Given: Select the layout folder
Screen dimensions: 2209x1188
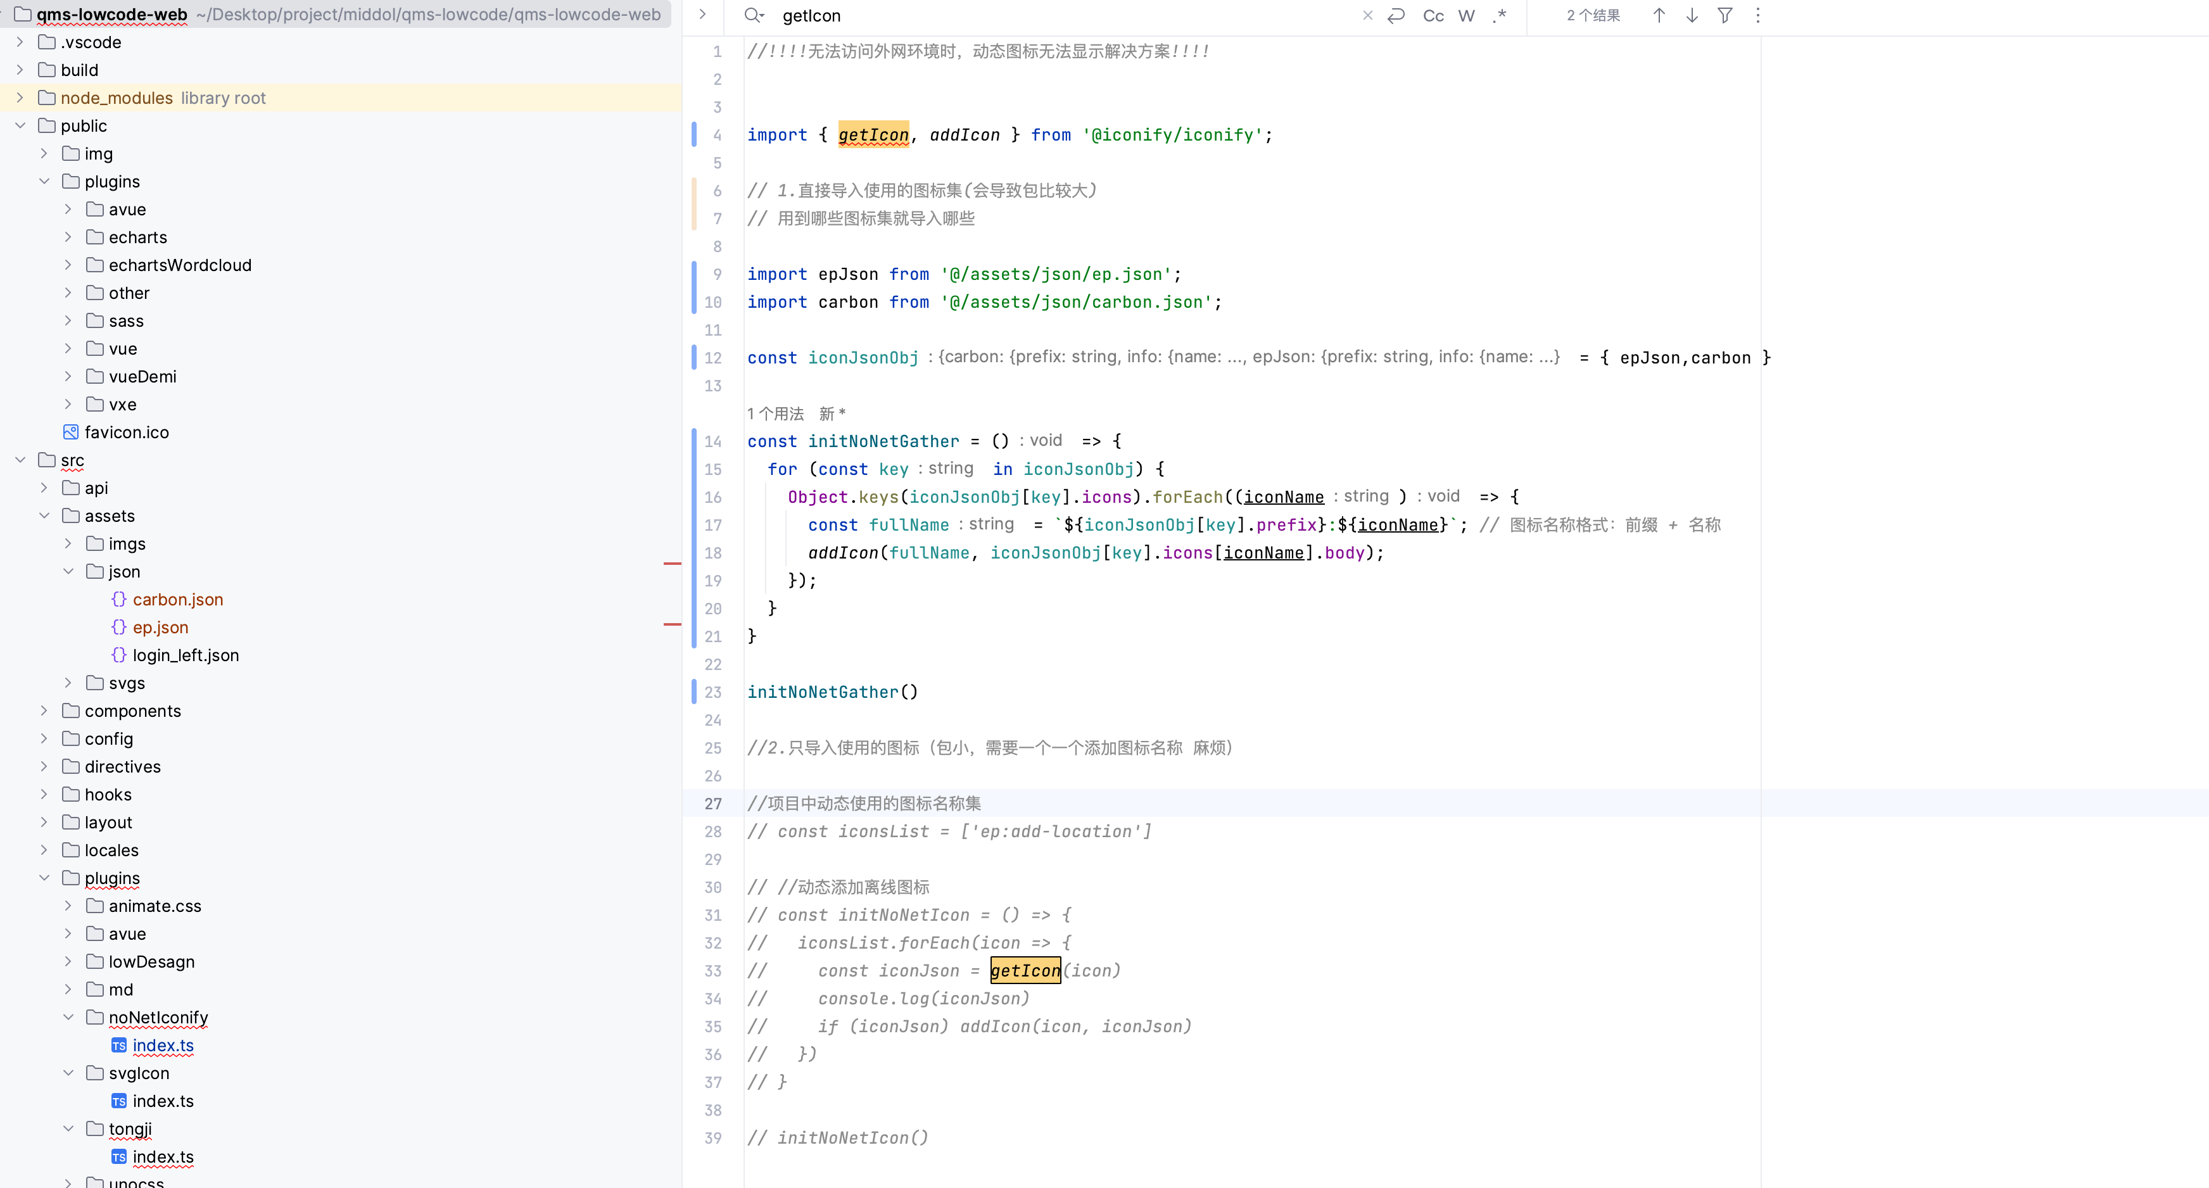Looking at the screenshot, I should coord(108,823).
